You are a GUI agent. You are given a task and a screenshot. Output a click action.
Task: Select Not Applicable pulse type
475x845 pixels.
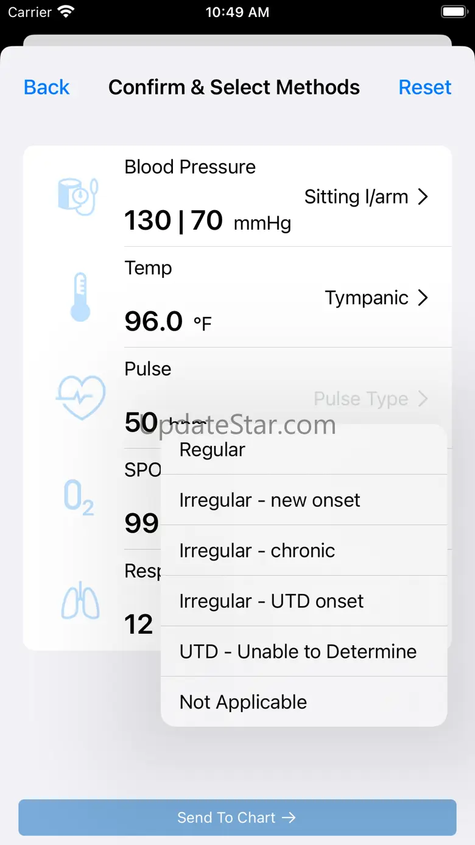[x=303, y=702]
